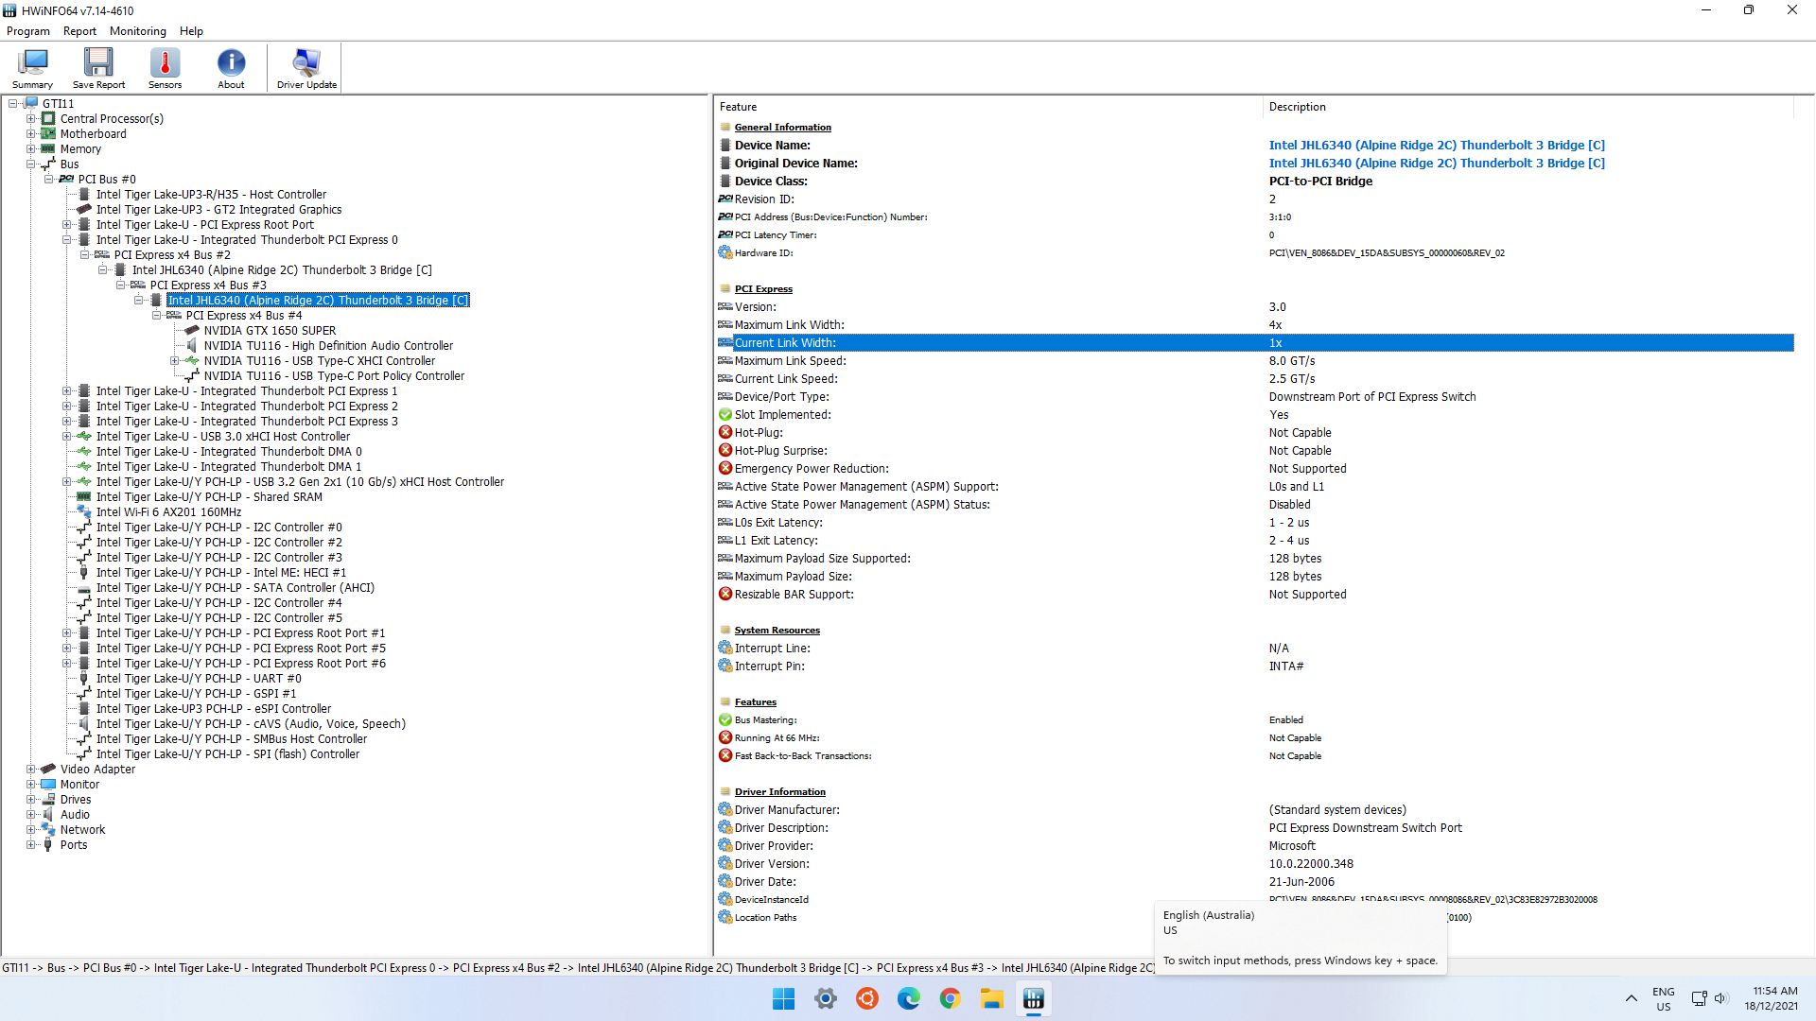Screen dimensions: 1816x1021
Task: Select NVIDIA TU116 High Definition Audio Controller
Action: click(328, 346)
